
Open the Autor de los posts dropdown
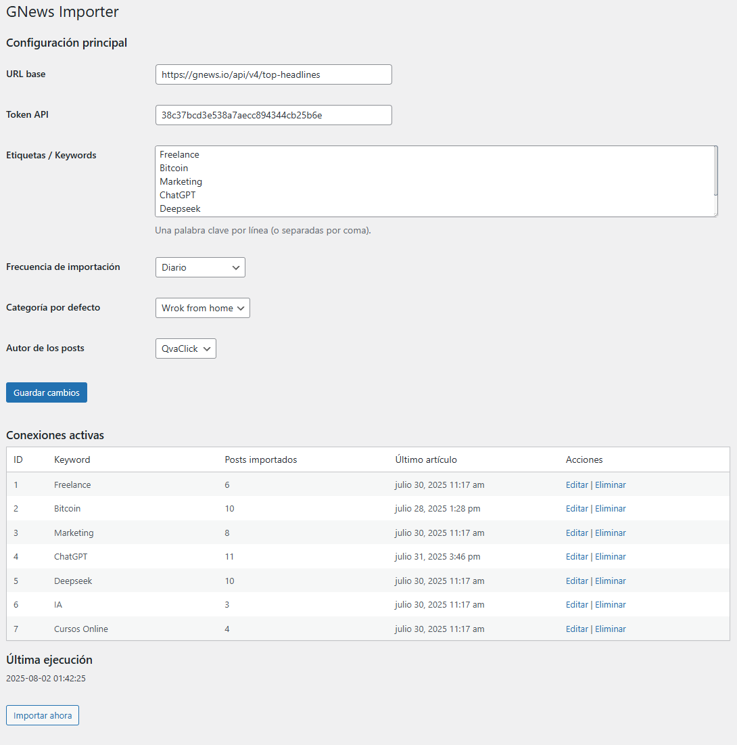click(186, 348)
